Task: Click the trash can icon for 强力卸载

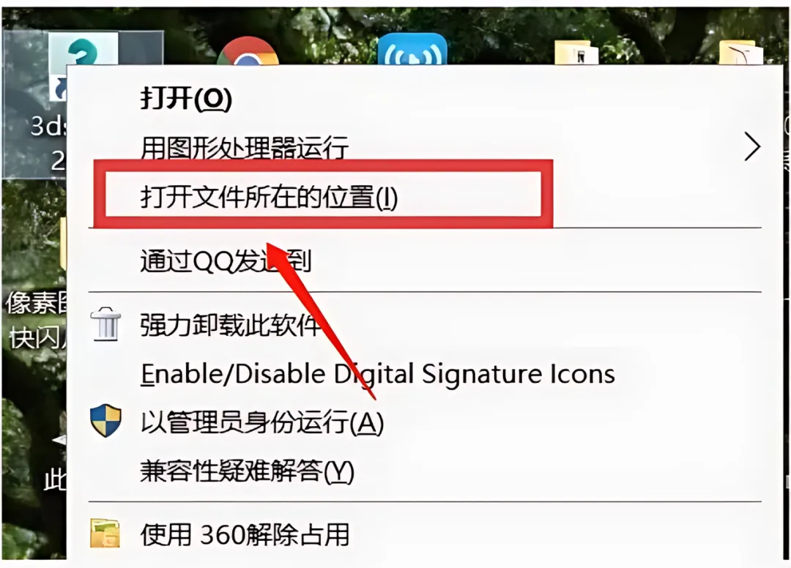Action: [x=106, y=324]
